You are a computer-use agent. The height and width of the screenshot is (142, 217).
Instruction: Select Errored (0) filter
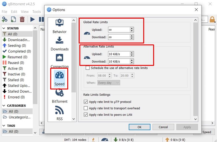pos(17,97)
